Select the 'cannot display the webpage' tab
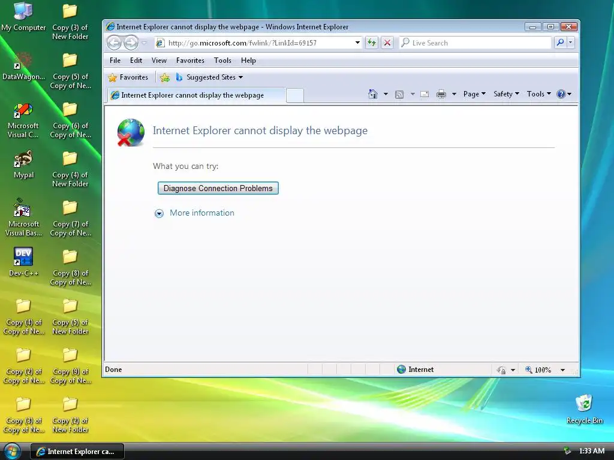The height and width of the screenshot is (460, 614). [195, 95]
